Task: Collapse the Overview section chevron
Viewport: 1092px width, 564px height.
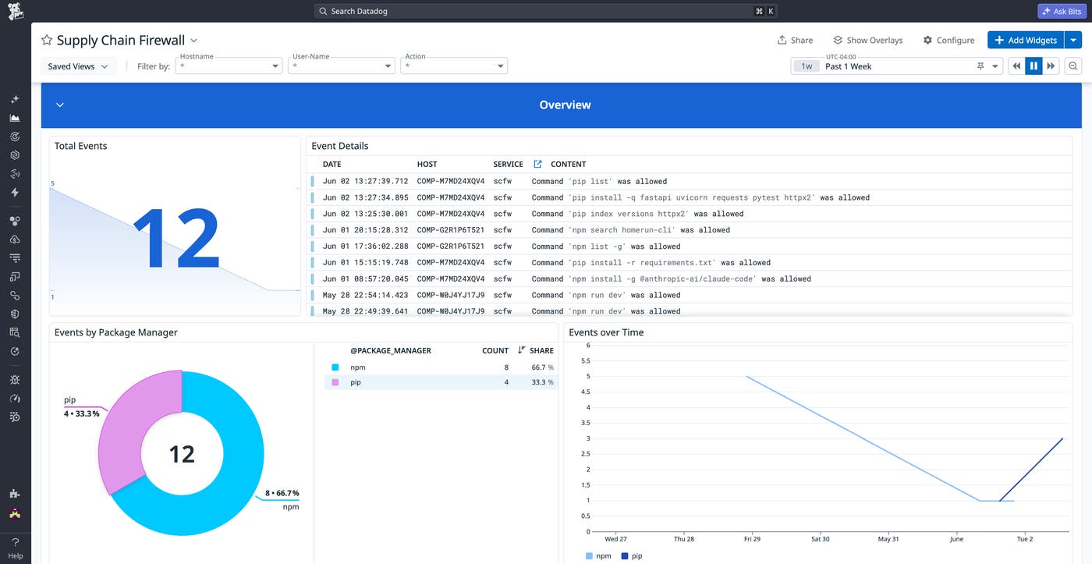Action: tap(60, 105)
